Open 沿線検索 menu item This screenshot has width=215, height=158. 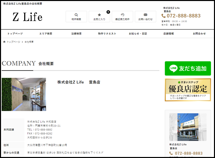pyautogui.click(x=76, y=33)
